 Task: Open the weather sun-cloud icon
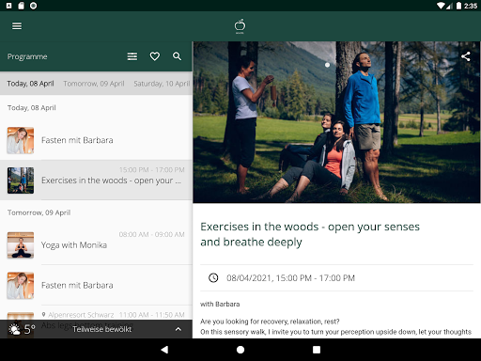click(x=14, y=329)
